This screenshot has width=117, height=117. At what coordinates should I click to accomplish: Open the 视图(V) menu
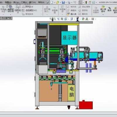click(x=8, y=2)
